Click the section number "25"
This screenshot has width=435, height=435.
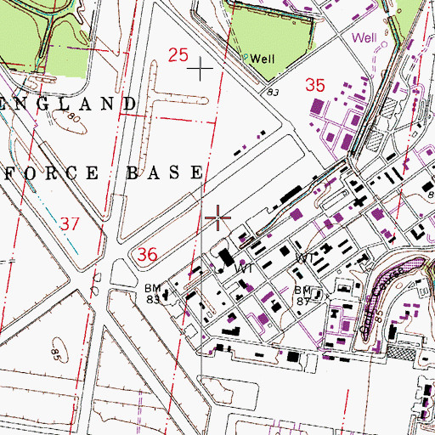tap(178, 55)
